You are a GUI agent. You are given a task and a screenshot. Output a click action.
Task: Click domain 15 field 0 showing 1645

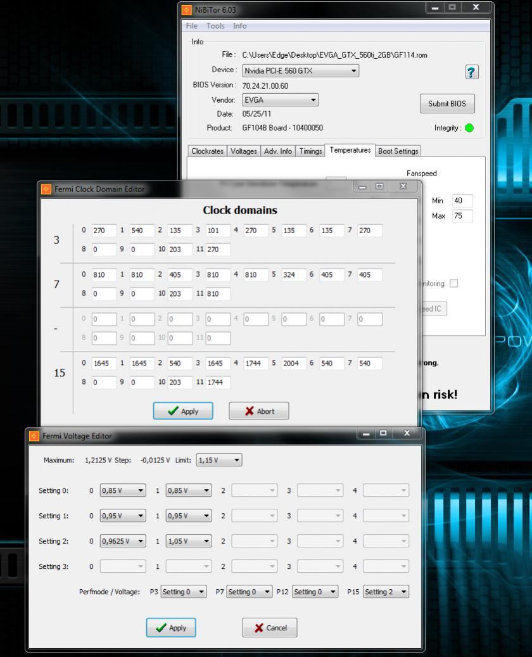coord(104,363)
